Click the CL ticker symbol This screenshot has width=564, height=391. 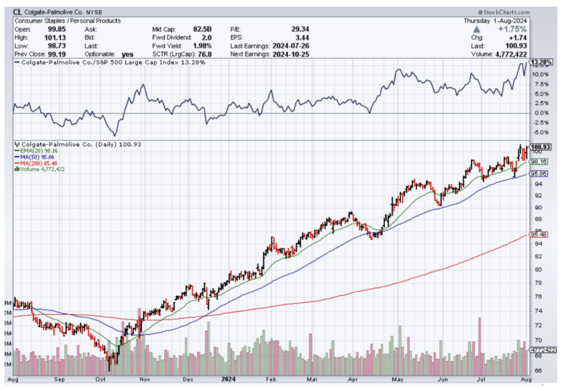17,12
